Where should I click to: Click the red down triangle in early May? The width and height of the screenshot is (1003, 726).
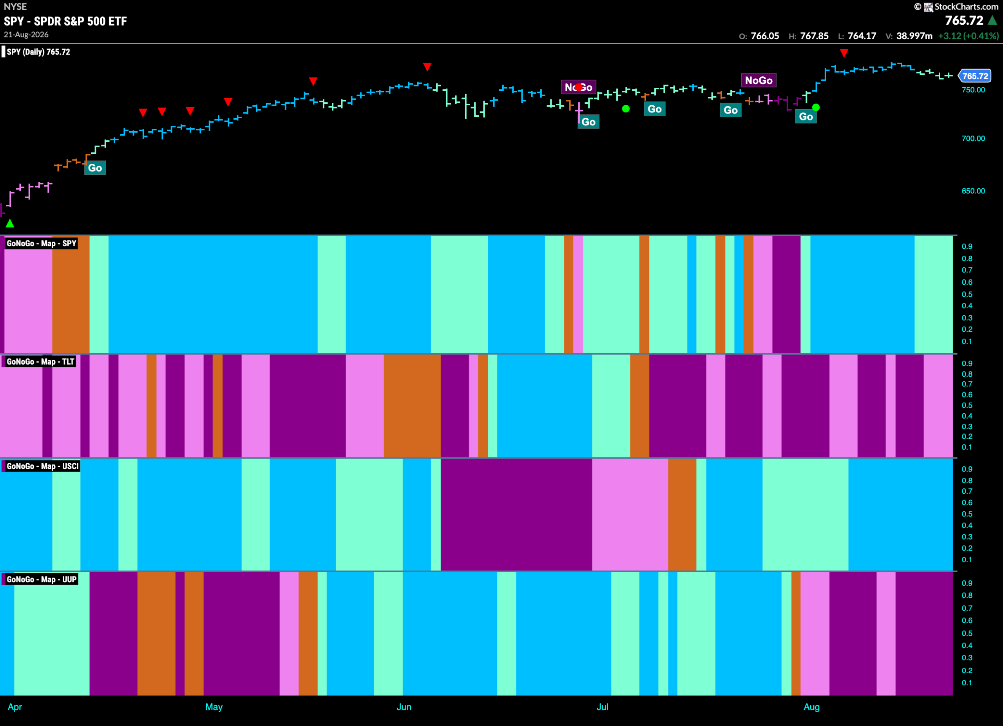point(228,102)
